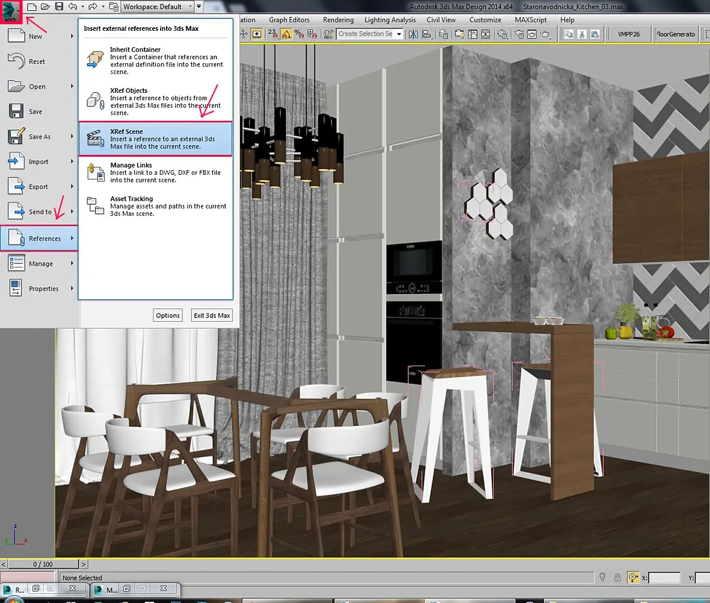Screen dimensions: 710x603
Task: Click the Mirror tool icon
Action: pos(413,34)
